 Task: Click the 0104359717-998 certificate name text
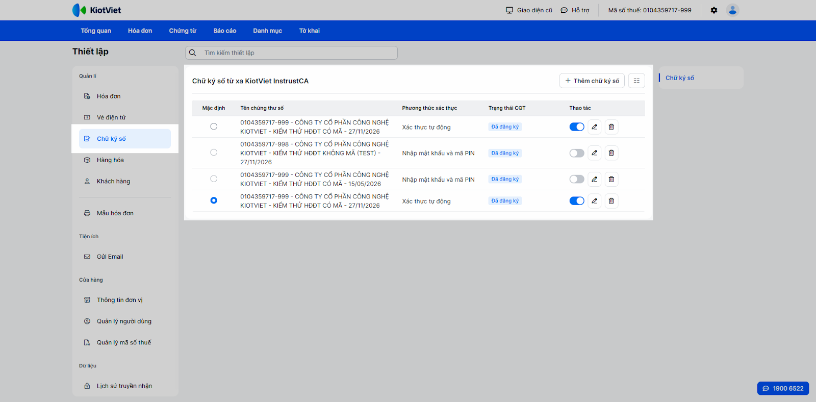(x=315, y=153)
